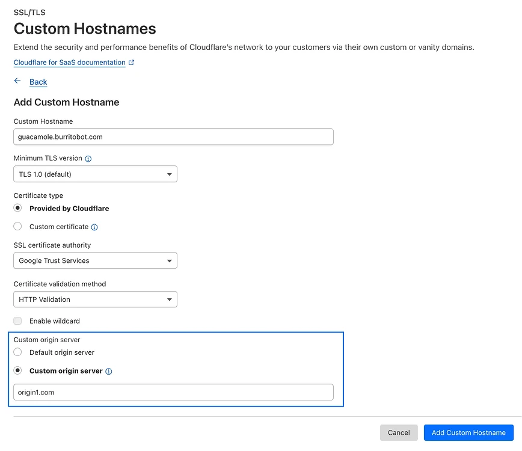Open Cloudflare for SaaS documentation link
The height and width of the screenshot is (451, 522).
coord(69,63)
